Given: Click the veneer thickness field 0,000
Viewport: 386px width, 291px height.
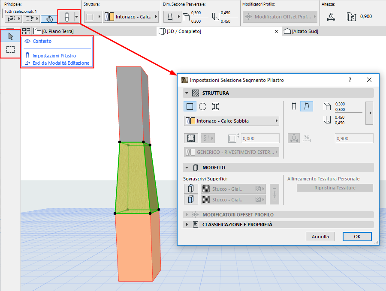Looking at the screenshot, I should [x=260, y=138].
